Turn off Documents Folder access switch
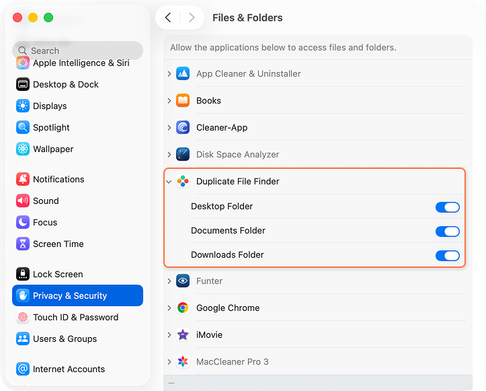Screen dimensions: 486x391 (x=447, y=232)
